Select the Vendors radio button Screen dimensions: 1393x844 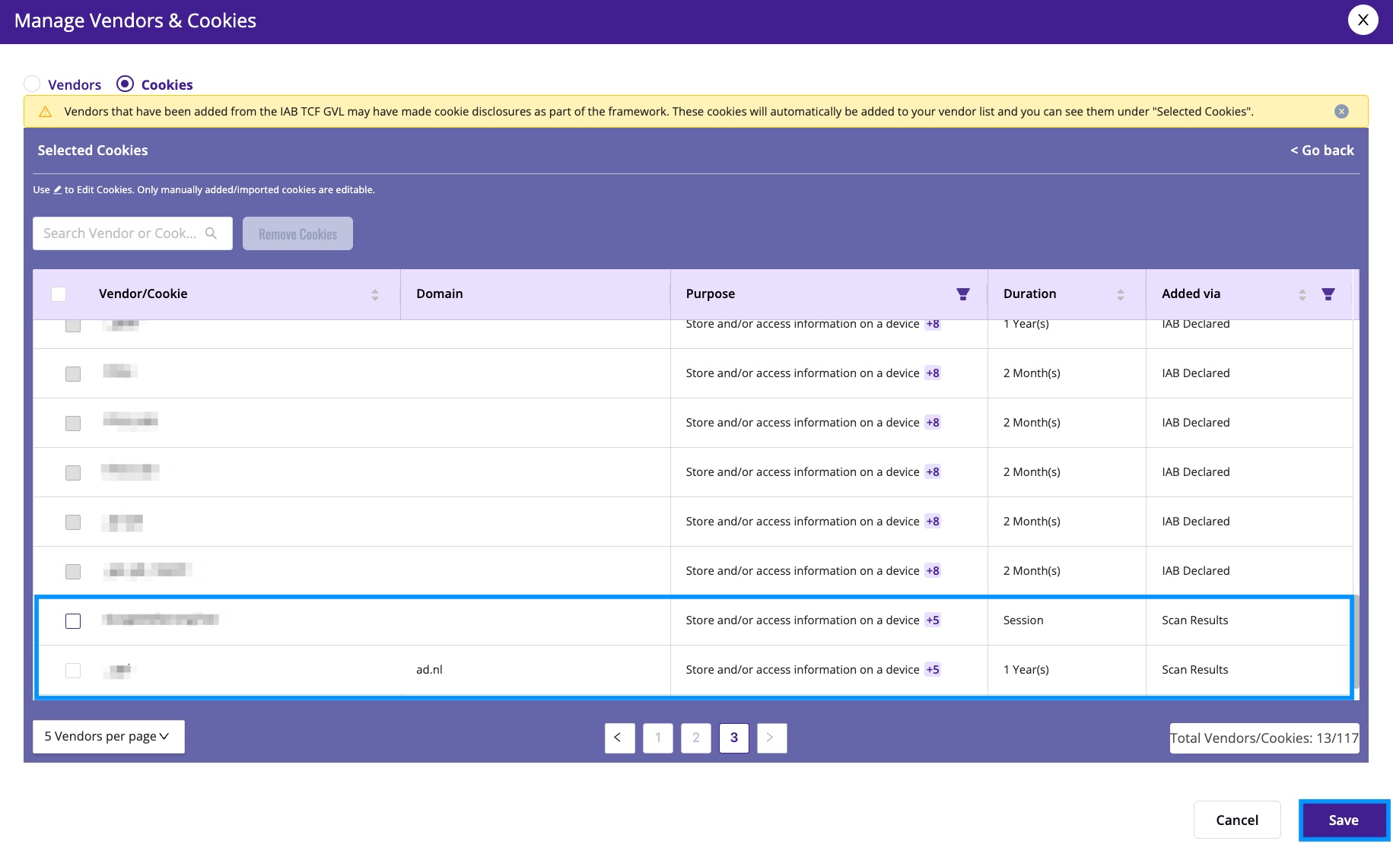pyautogui.click(x=32, y=84)
